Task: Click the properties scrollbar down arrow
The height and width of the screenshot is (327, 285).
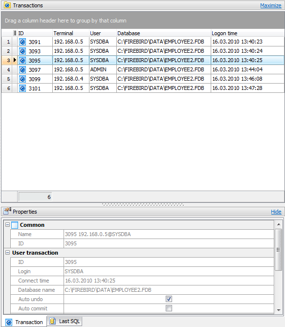Action: (x=279, y=310)
